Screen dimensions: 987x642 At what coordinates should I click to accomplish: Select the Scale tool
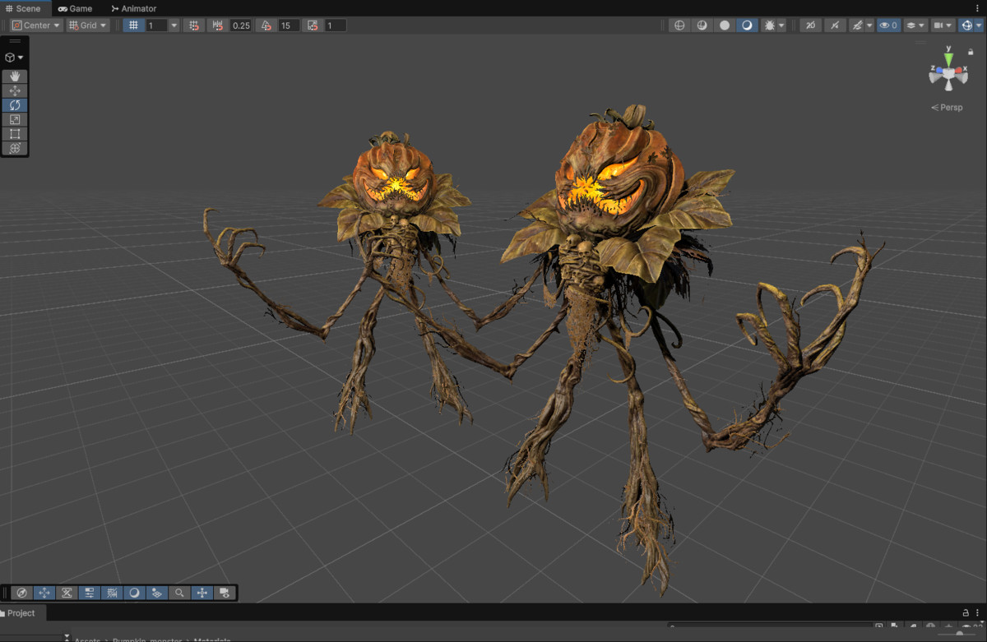tap(15, 119)
